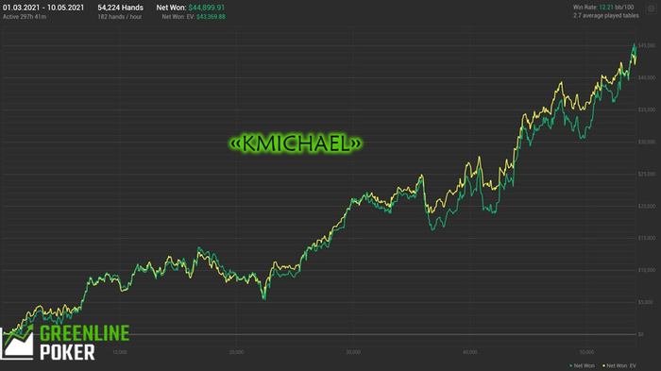Viewport: 661px width, 371px height.
Task: Click the 182 hands / hour text
Action: coord(120,17)
